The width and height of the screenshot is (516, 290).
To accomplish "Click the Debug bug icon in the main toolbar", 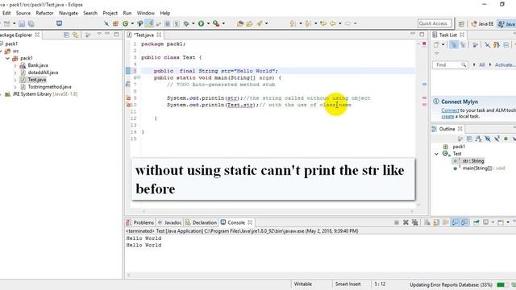I will point(186,23).
